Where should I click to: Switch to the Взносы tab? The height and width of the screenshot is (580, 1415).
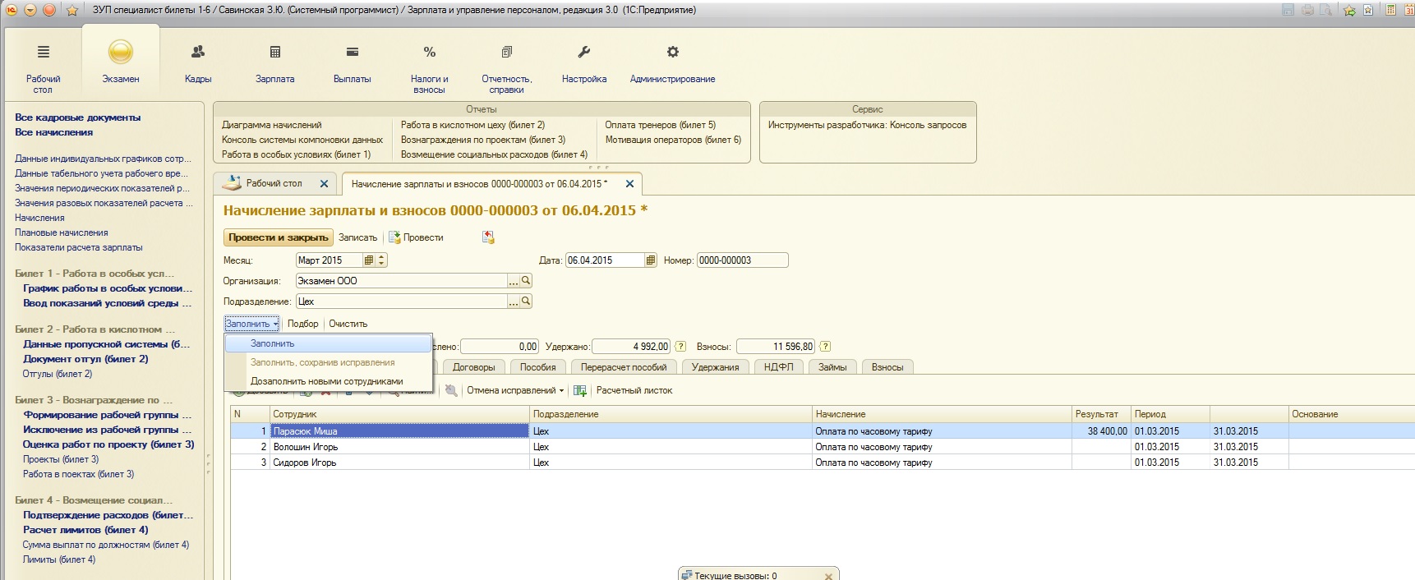point(887,367)
